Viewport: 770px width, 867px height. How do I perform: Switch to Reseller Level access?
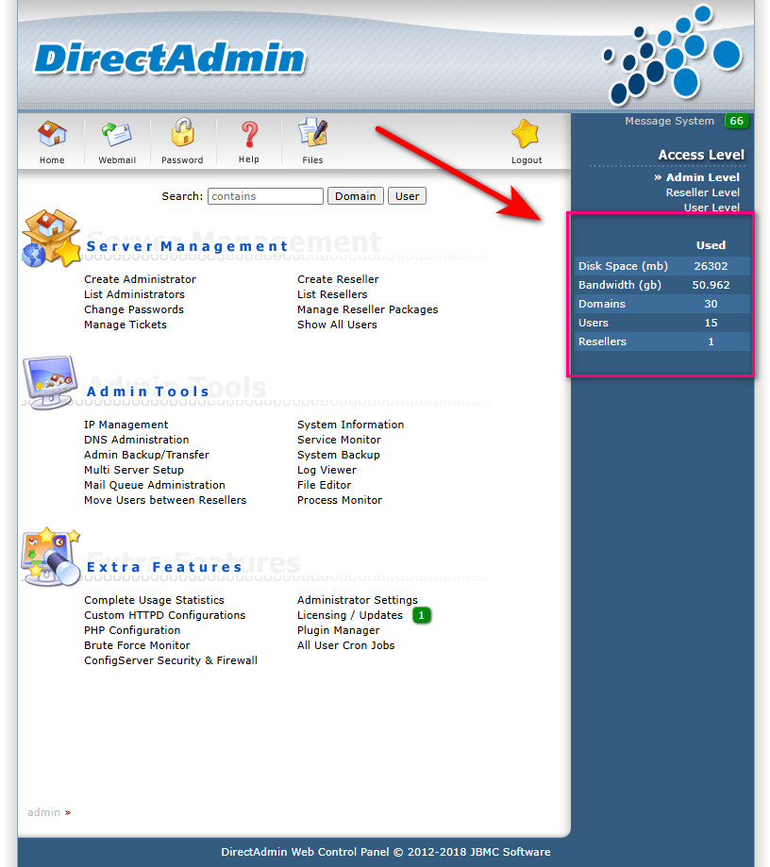pyautogui.click(x=702, y=192)
